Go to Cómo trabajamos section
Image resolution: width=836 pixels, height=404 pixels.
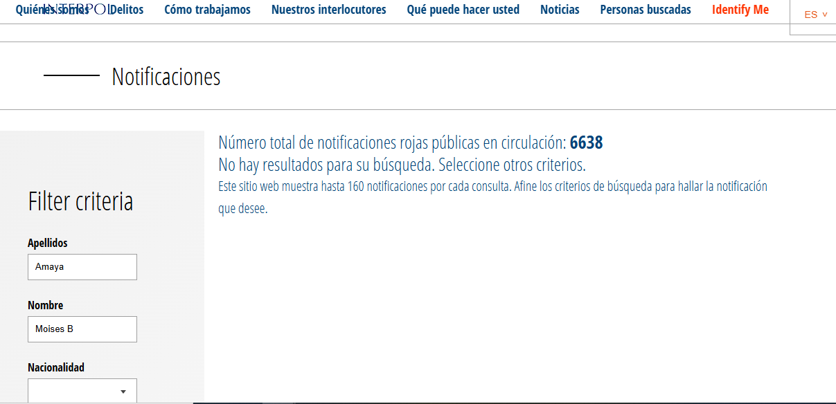click(207, 10)
